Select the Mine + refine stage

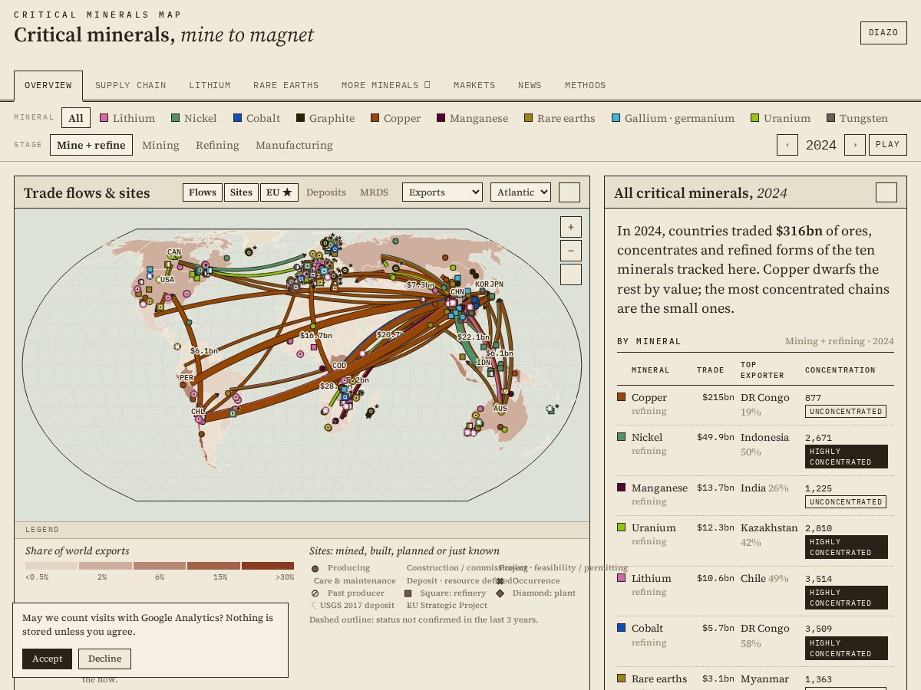point(91,145)
